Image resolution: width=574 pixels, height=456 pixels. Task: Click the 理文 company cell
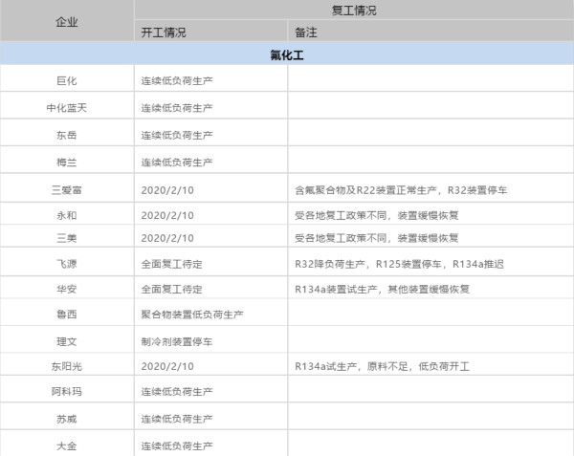[x=67, y=341]
